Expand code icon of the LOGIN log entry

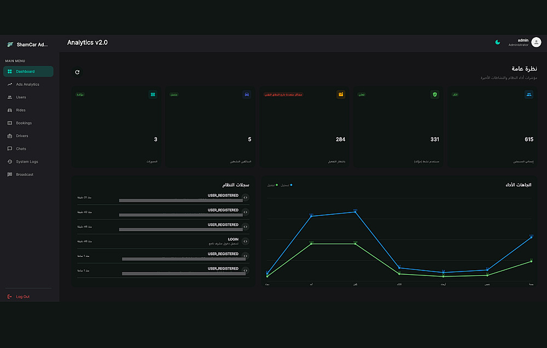[x=246, y=241]
